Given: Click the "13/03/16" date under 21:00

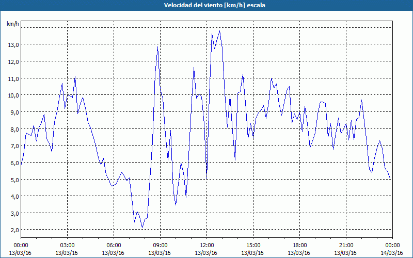Looking at the screenshot, I should coord(345,253).
